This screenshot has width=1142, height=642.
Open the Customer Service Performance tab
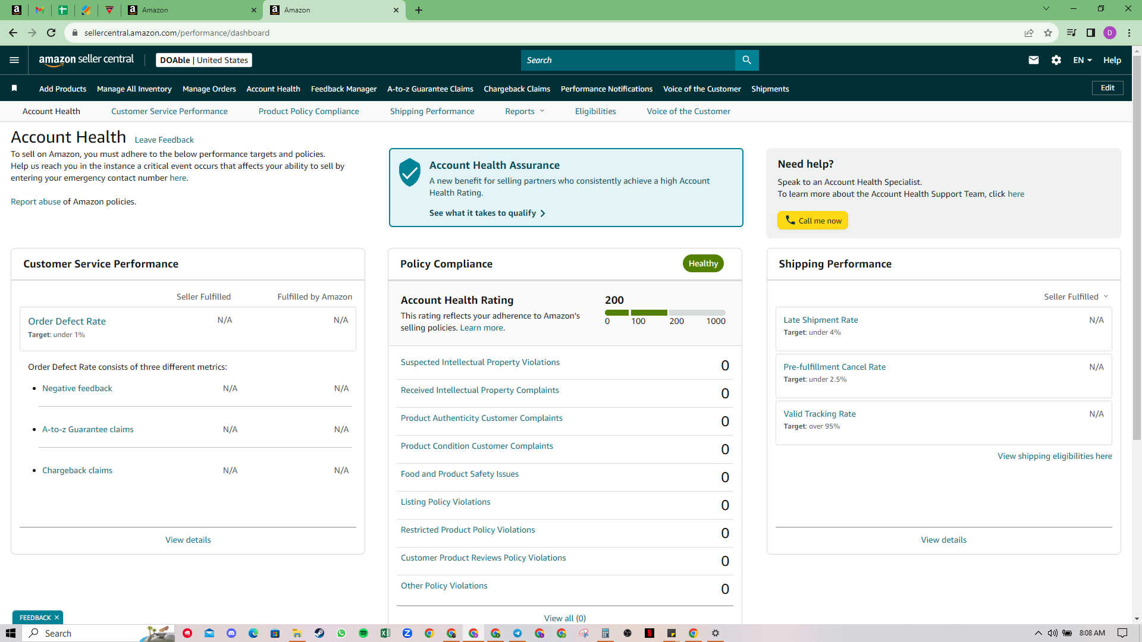pyautogui.click(x=170, y=111)
